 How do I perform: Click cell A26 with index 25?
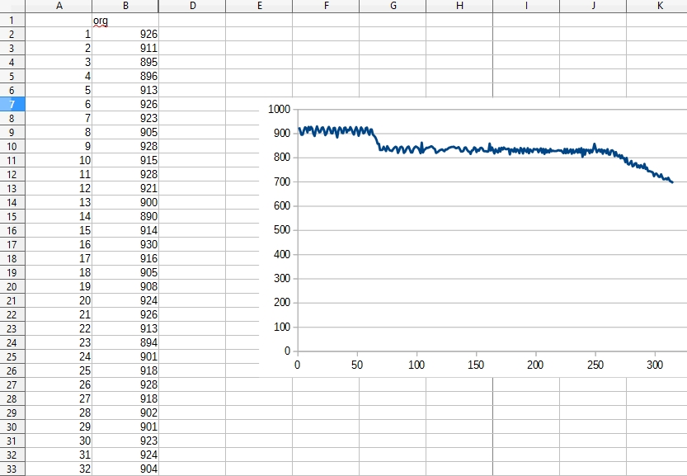point(59,370)
